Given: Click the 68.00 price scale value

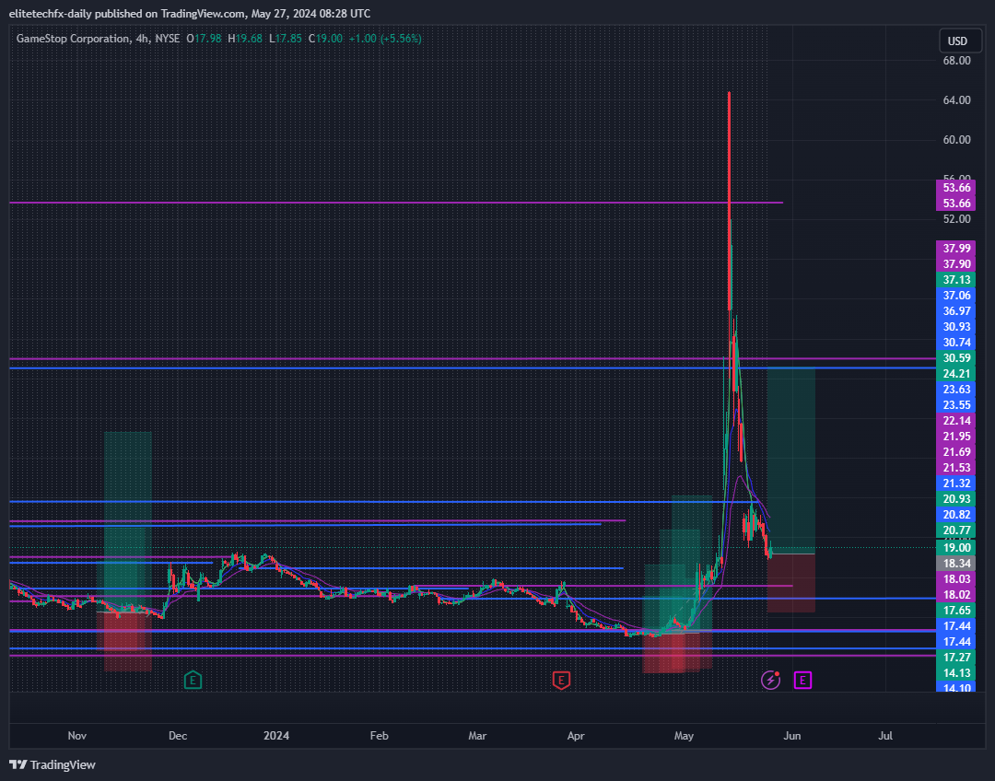Looking at the screenshot, I should (x=956, y=61).
